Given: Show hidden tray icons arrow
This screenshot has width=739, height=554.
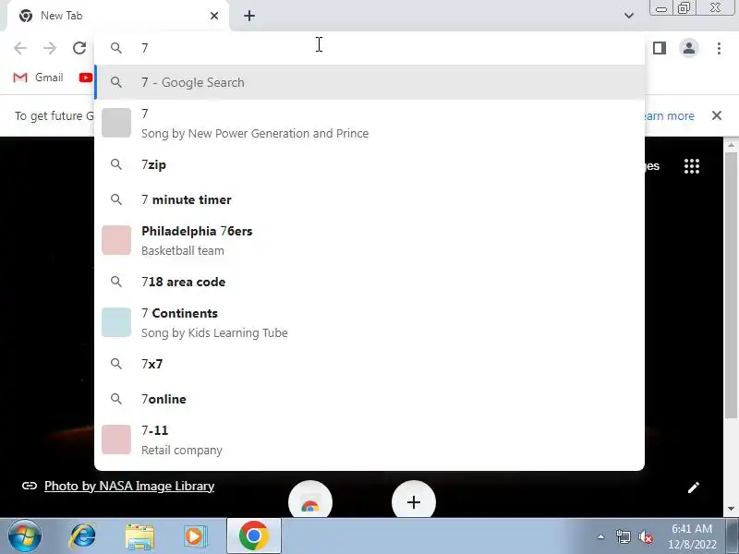Looking at the screenshot, I should (601, 536).
